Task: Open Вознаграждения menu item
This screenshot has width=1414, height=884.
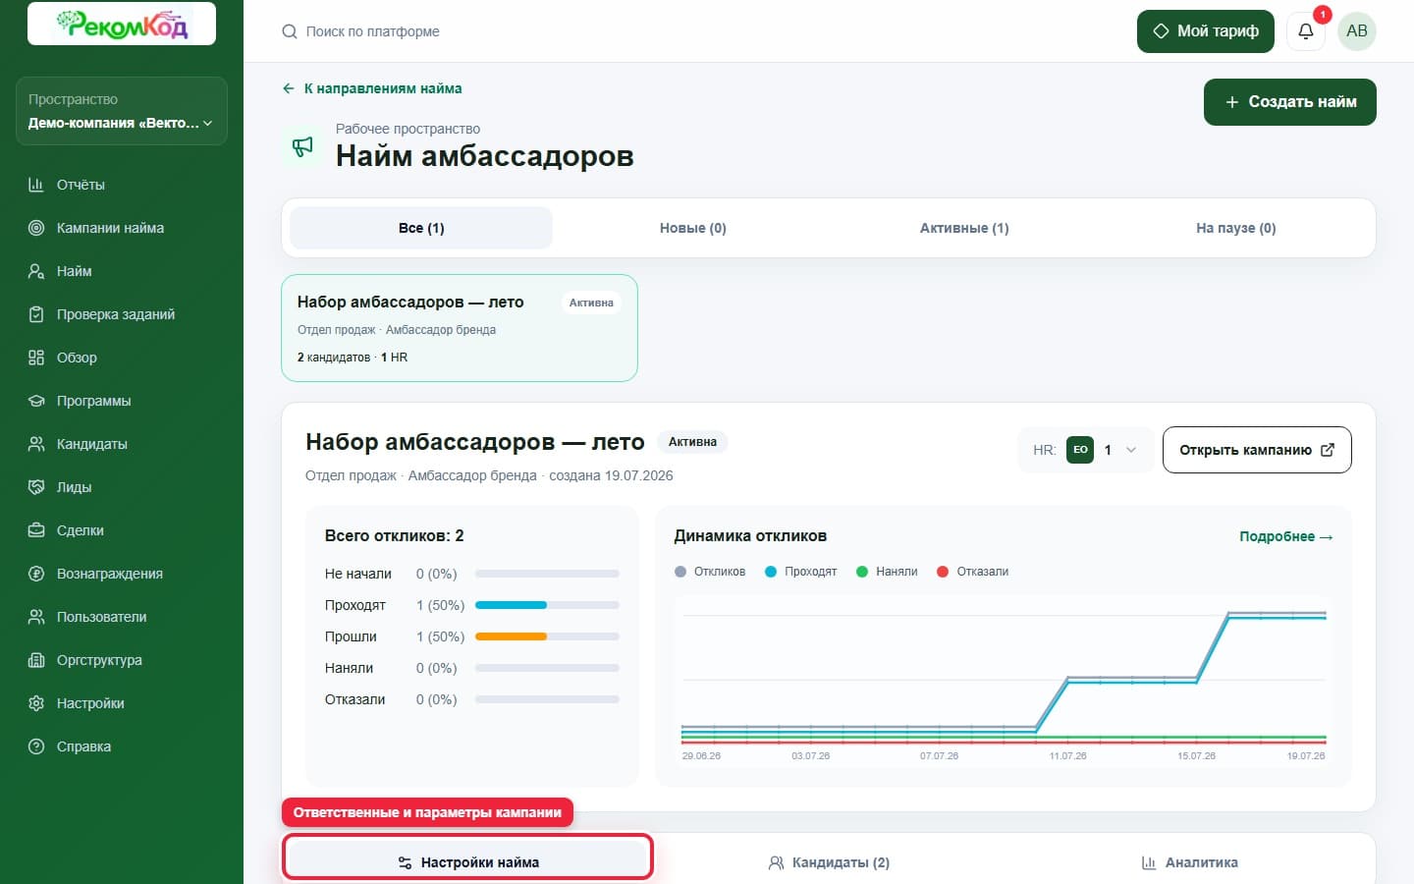Action: coord(122,574)
